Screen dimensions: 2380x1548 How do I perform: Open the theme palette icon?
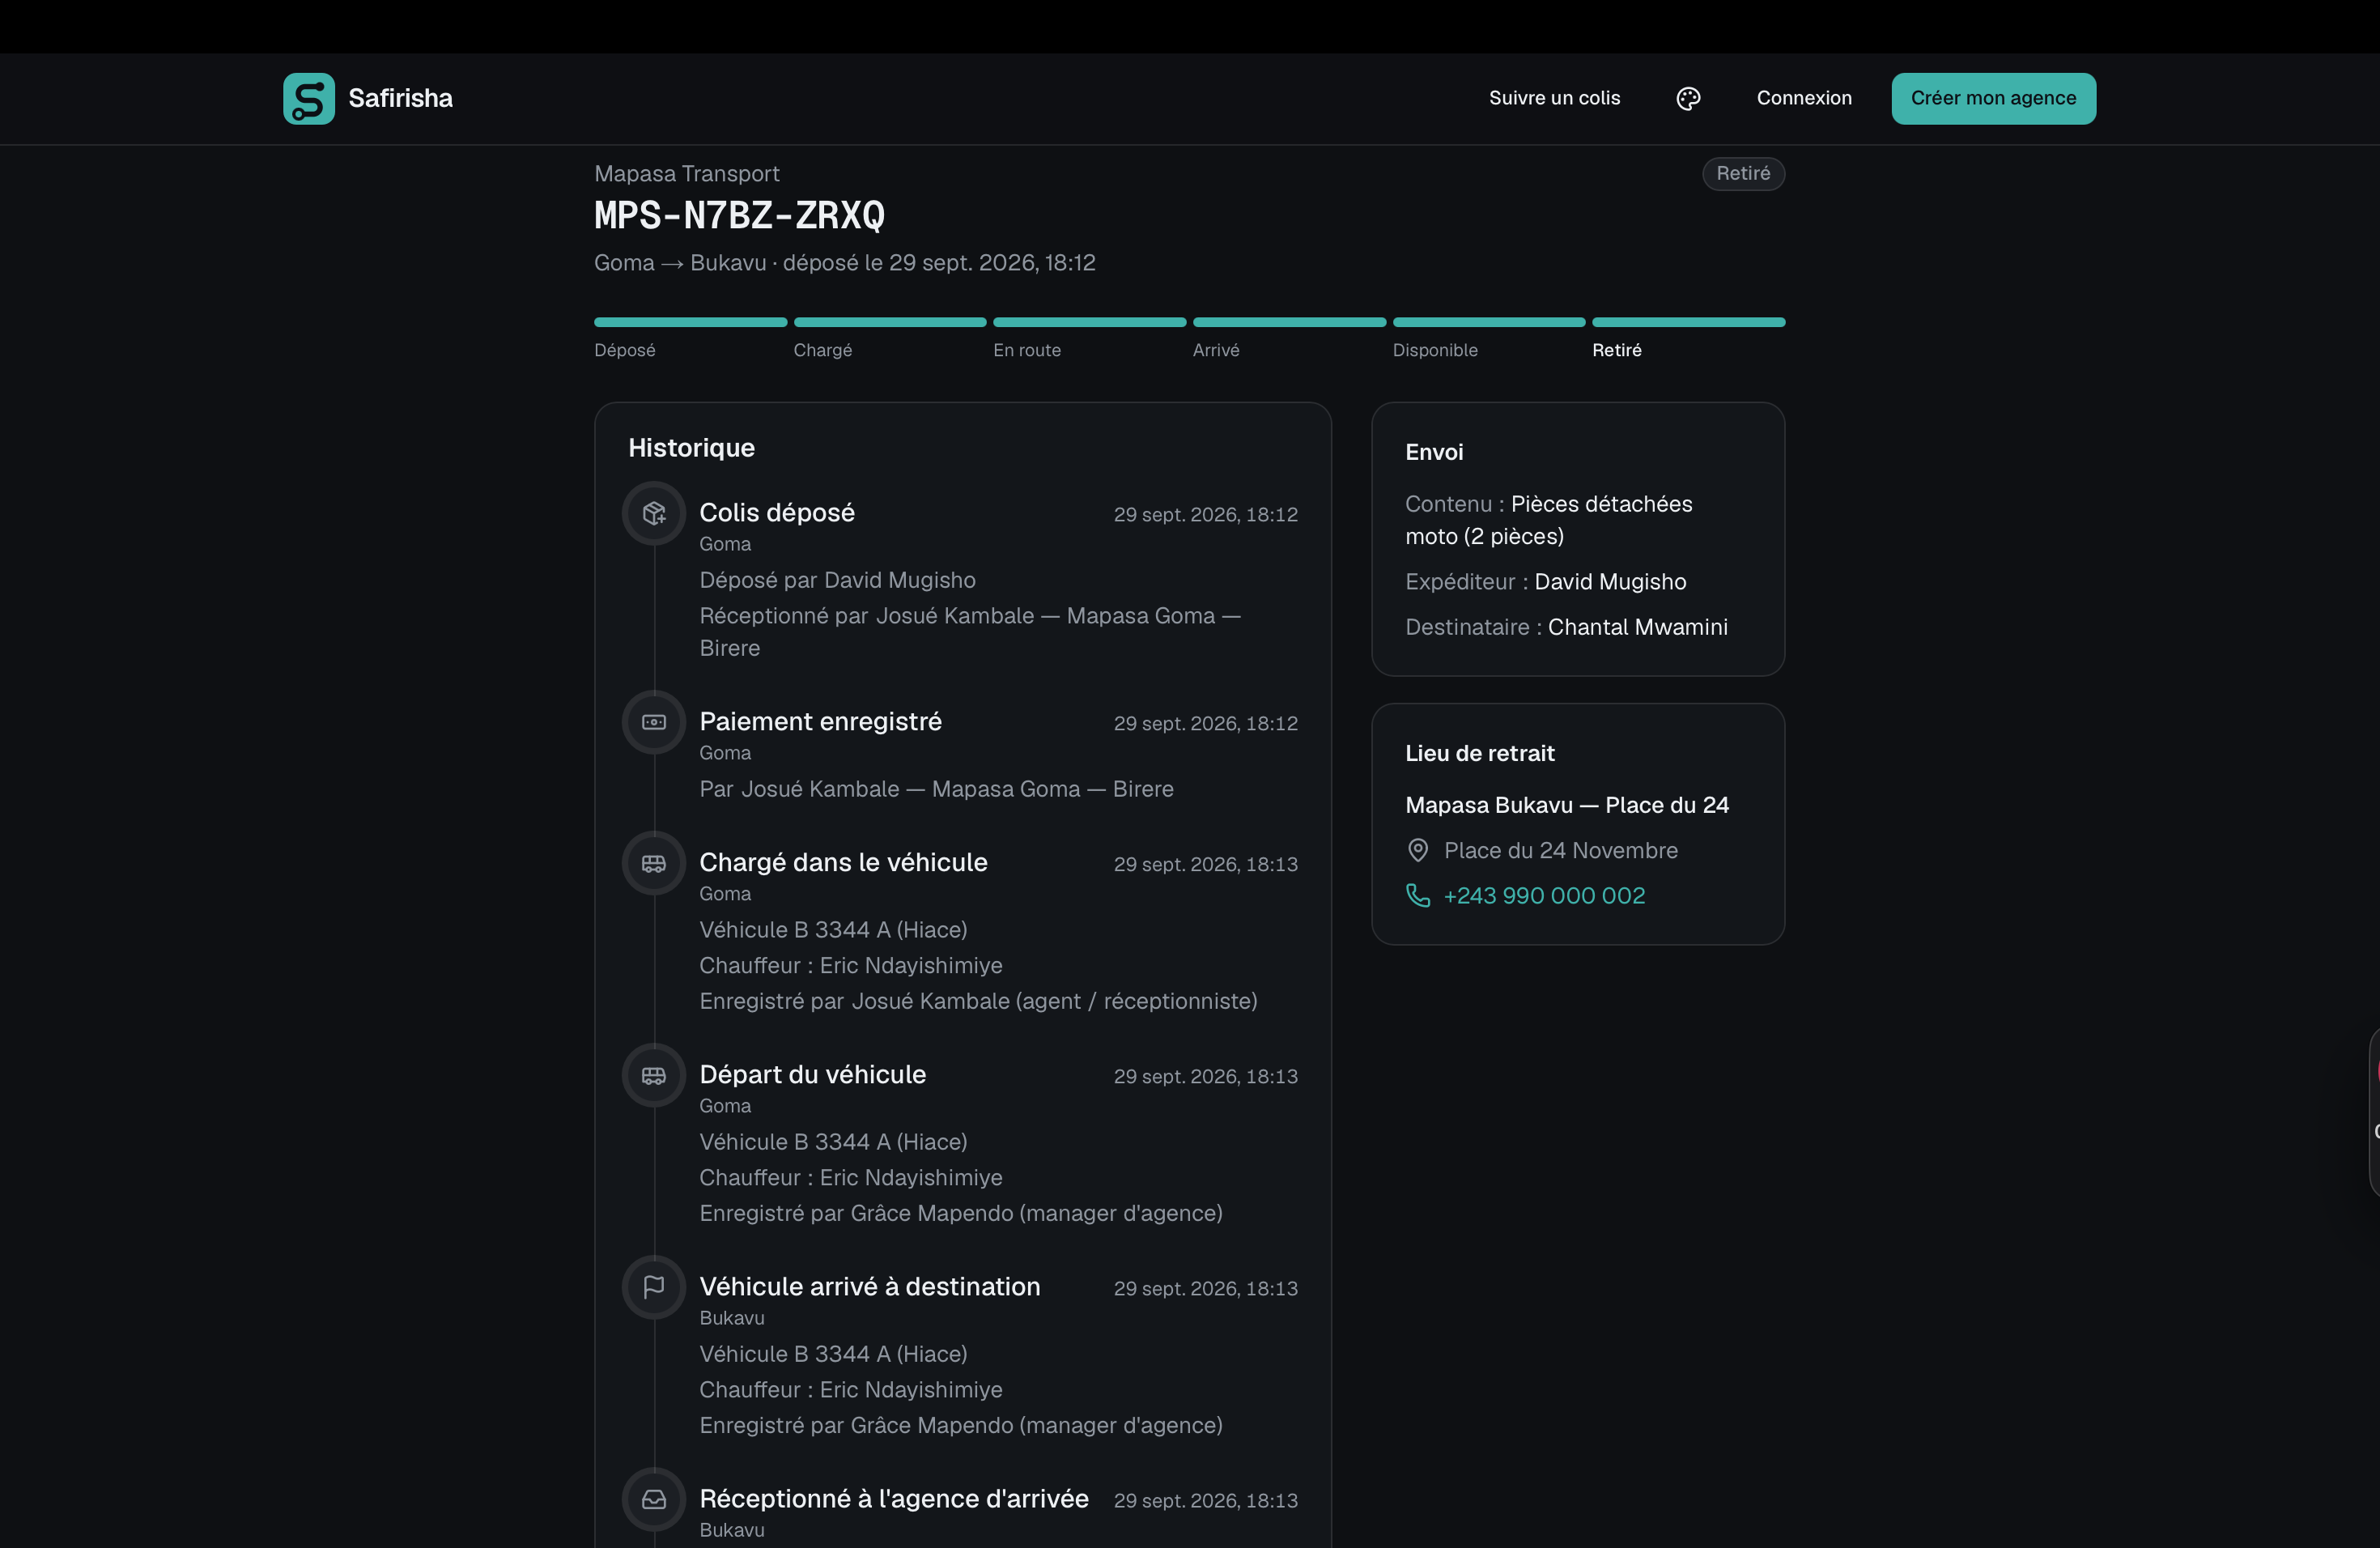[x=1688, y=98]
